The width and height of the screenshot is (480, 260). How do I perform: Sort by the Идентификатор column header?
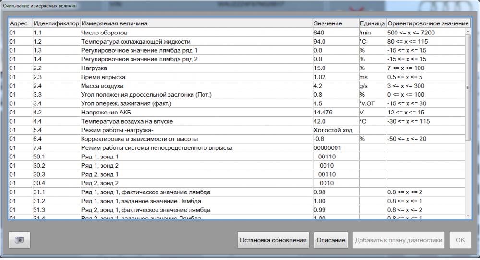(x=56, y=23)
